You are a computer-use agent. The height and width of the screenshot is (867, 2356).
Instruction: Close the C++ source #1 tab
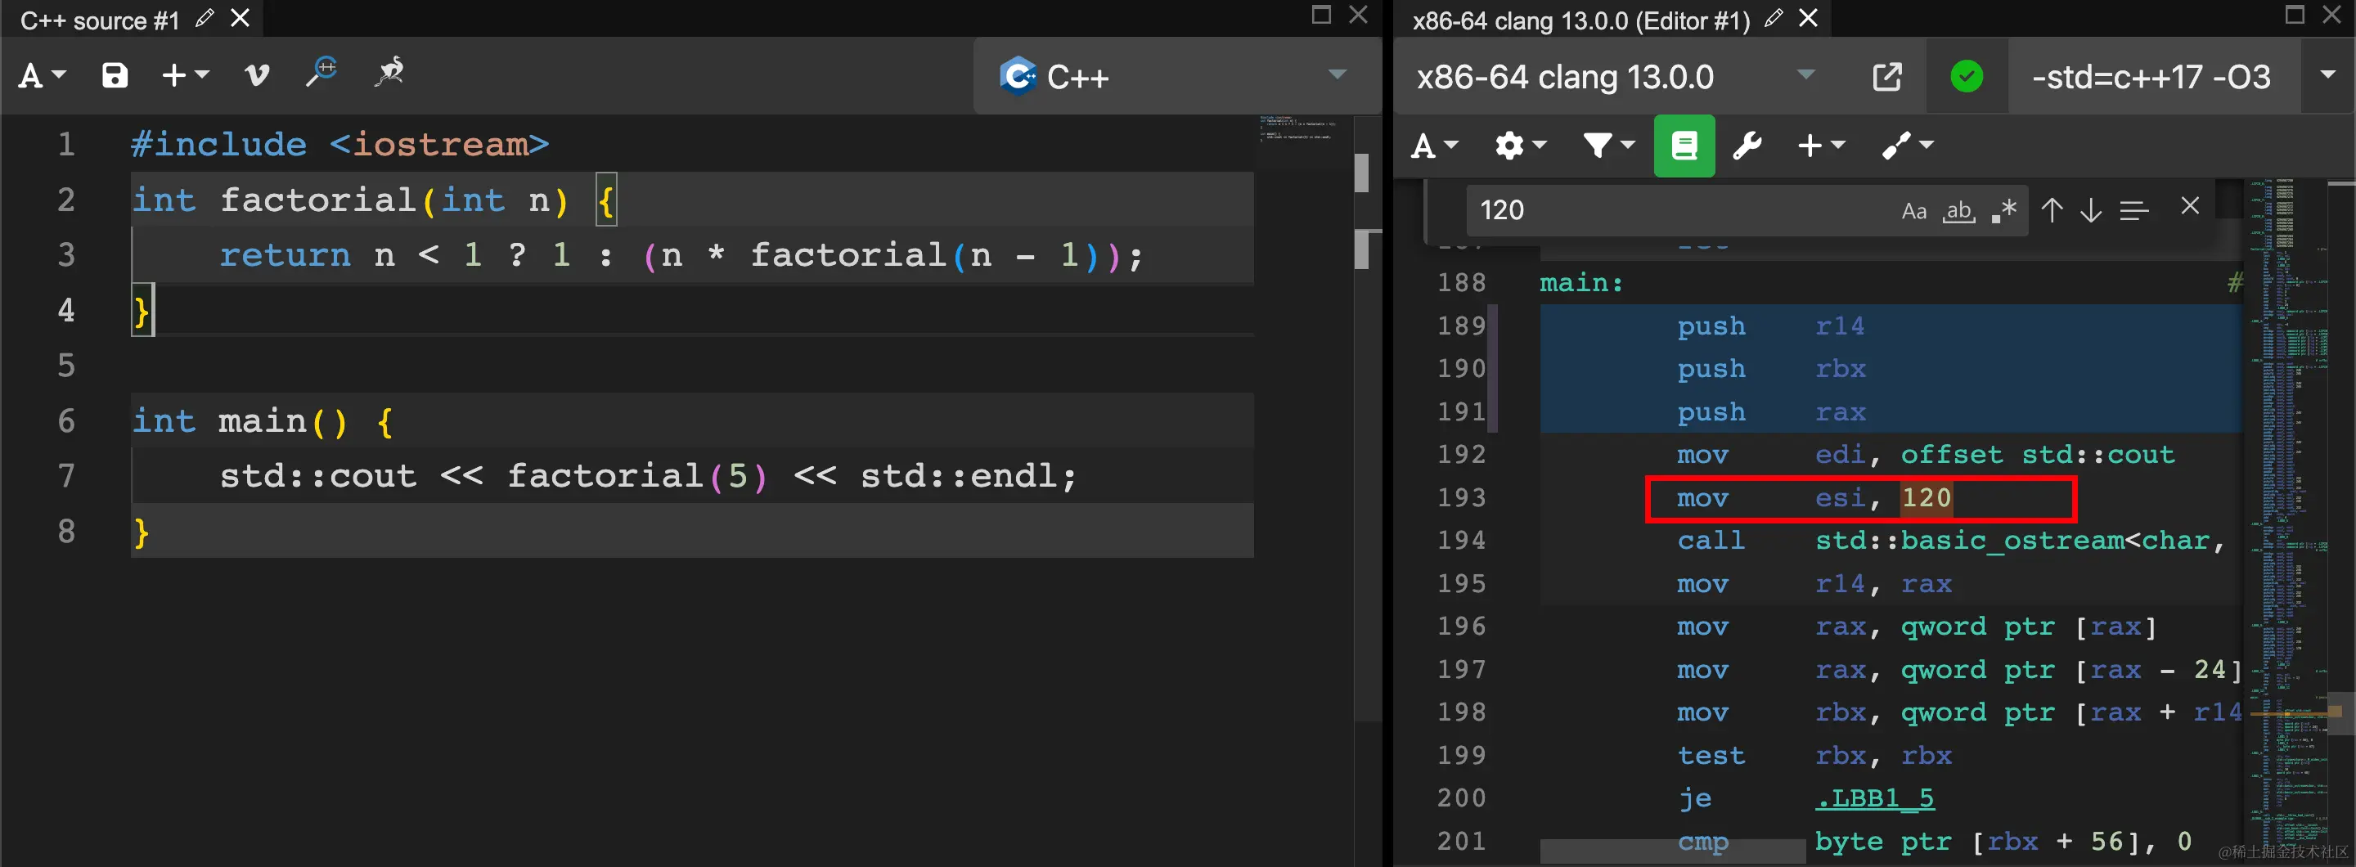(240, 18)
